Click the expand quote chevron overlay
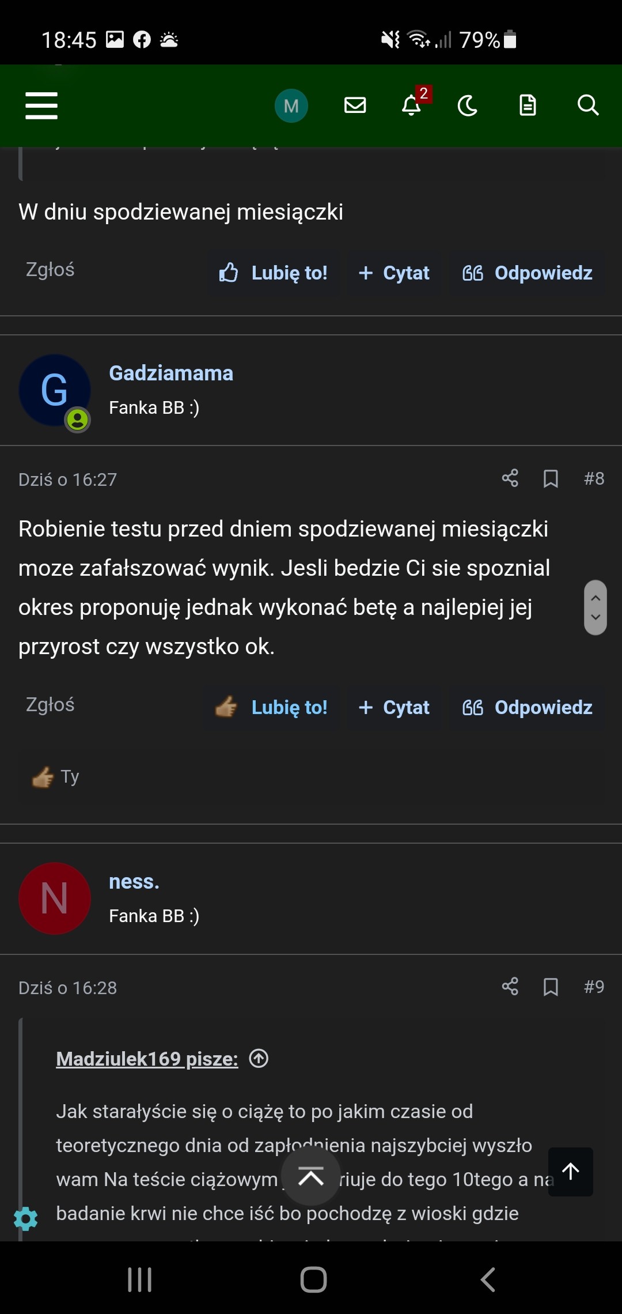 (x=311, y=1176)
